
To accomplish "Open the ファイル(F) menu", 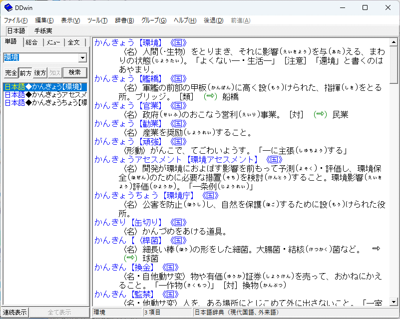I will pos(16,20).
